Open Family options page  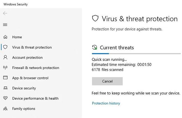(x=24, y=108)
